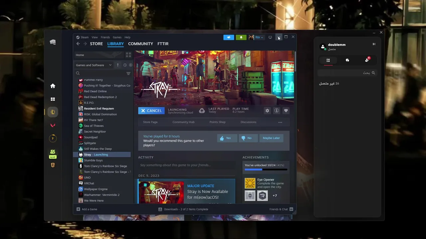
Task: Open Downloads status at bottom
Action: coord(183,209)
